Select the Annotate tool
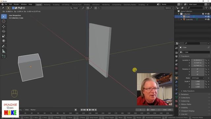The width and height of the screenshot is (211, 119). pyautogui.click(x=4, y=46)
